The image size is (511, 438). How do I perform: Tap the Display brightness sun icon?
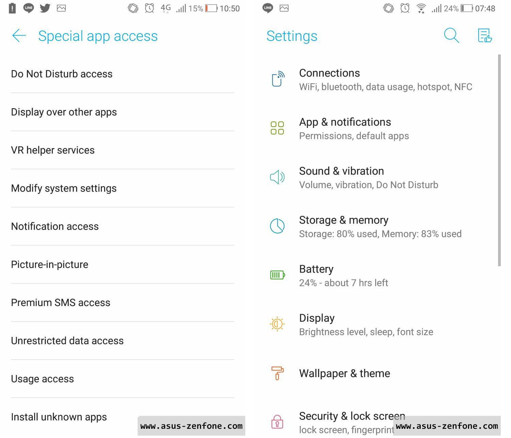pos(277,324)
